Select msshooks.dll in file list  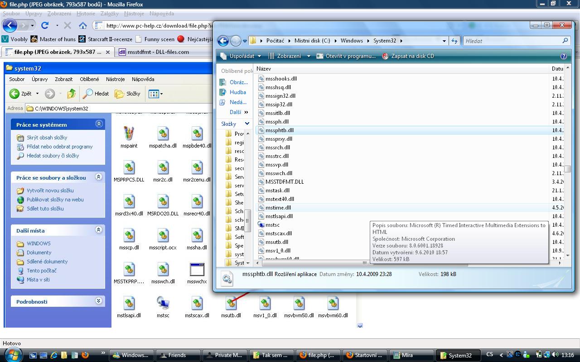tap(281, 79)
